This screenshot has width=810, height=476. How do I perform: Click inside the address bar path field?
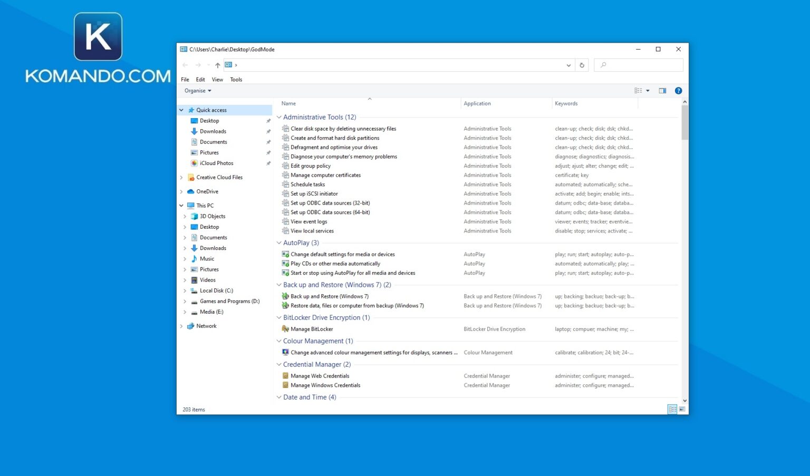point(369,65)
